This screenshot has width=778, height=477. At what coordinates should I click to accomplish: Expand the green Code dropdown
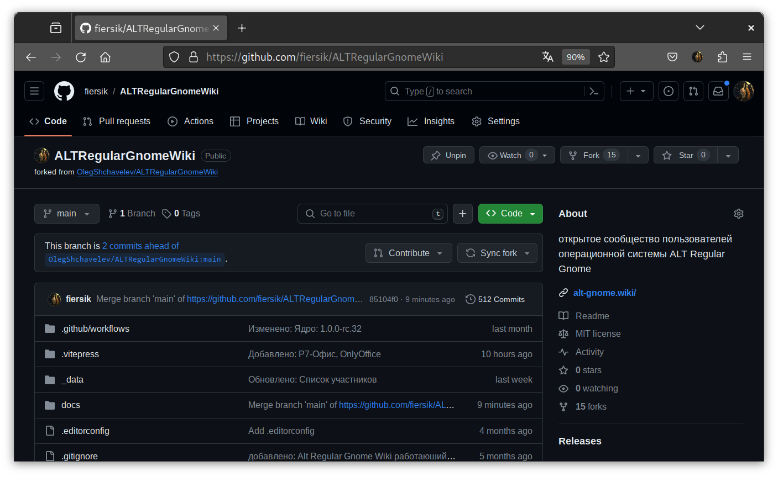click(510, 214)
